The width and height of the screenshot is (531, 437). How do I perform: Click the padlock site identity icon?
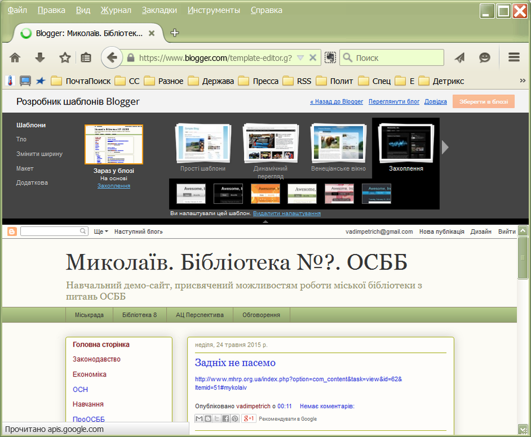point(130,58)
